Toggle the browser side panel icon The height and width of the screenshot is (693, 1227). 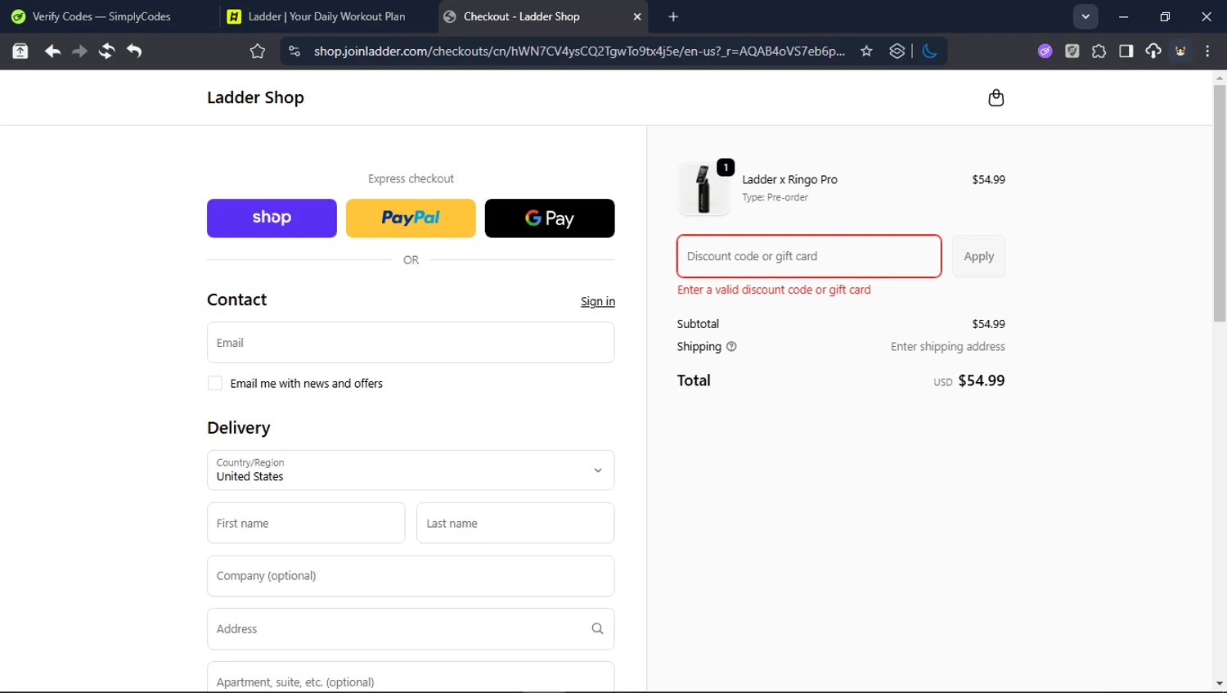pyautogui.click(x=1126, y=52)
